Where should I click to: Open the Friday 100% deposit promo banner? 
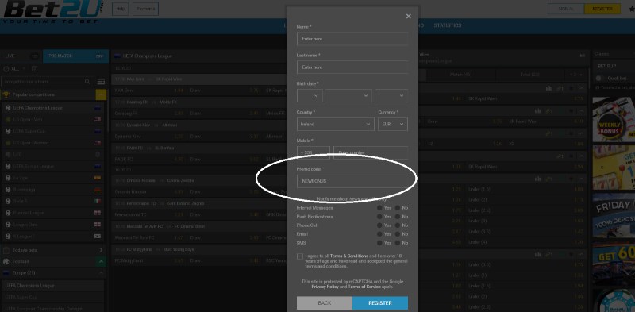pos(614,216)
